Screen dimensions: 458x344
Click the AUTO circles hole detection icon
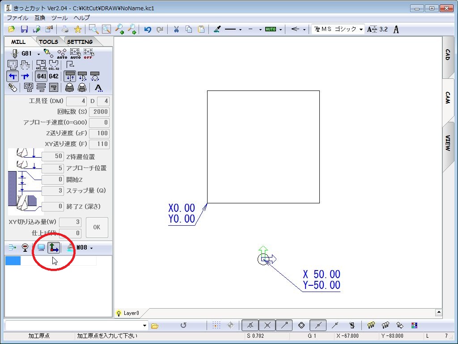[x=62, y=54]
